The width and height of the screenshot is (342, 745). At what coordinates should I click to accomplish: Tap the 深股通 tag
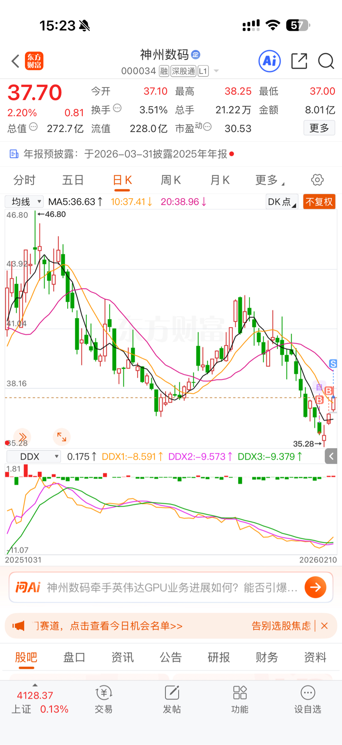(x=183, y=71)
